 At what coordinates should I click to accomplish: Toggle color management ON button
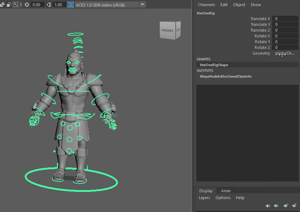(x=70, y=5)
